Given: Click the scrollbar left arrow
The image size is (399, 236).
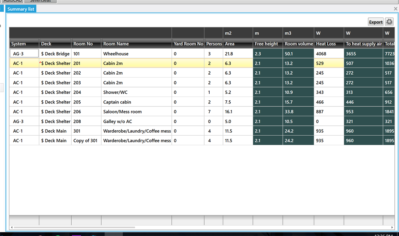Looking at the screenshot, I should (x=11, y=227).
